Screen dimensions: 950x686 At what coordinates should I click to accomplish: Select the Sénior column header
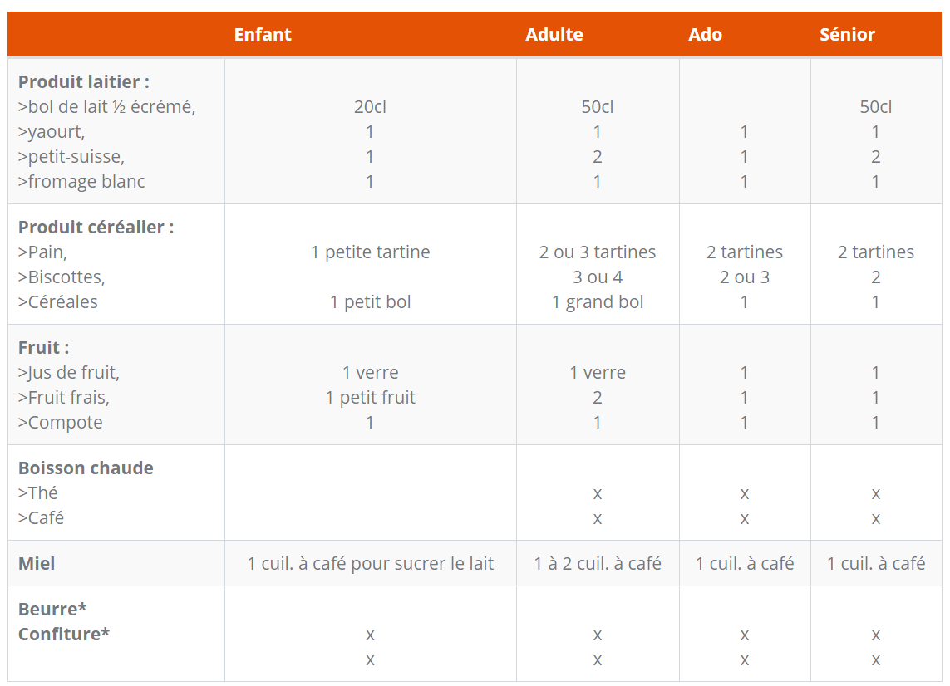[x=847, y=35]
